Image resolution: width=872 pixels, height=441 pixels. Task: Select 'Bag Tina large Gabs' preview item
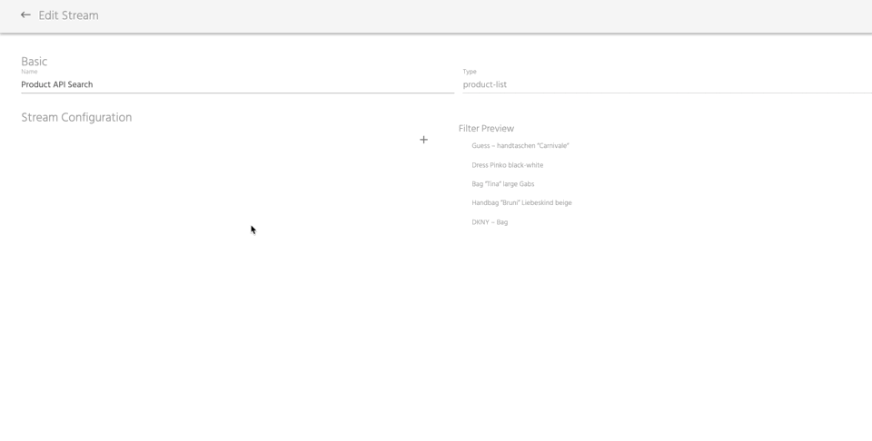[x=502, y=184]
